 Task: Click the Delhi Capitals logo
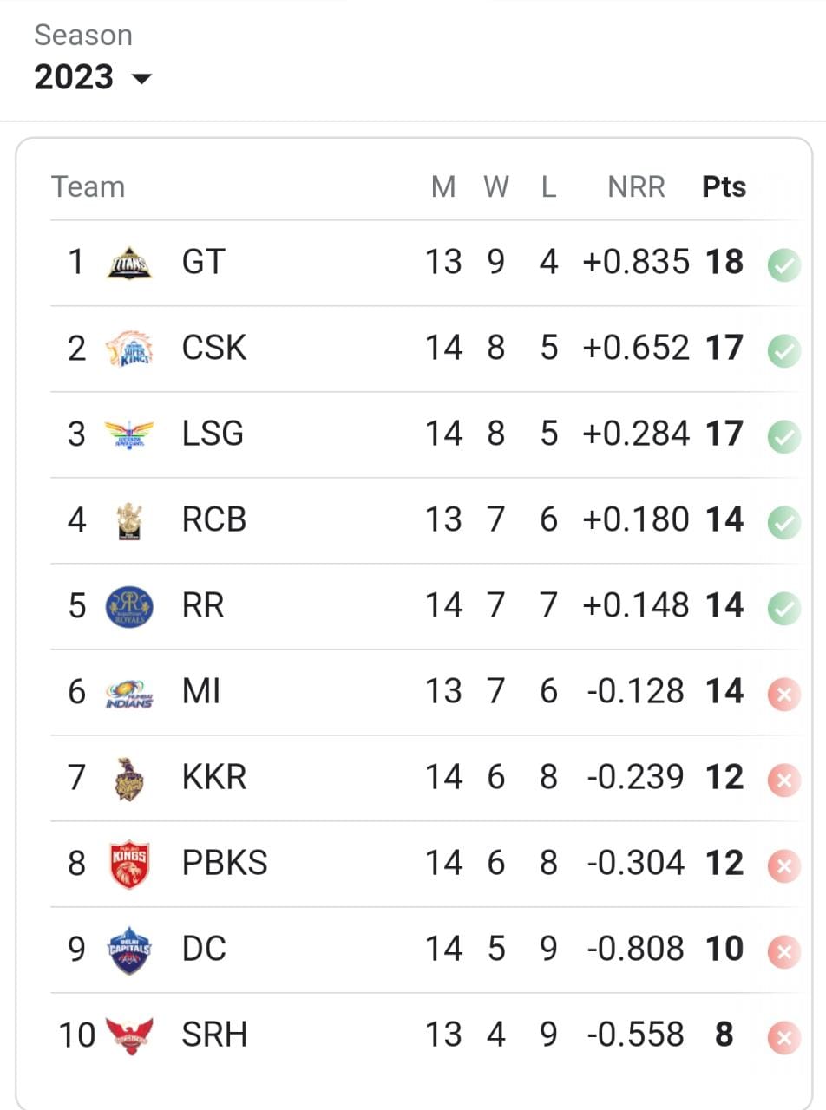click(129, 950)
